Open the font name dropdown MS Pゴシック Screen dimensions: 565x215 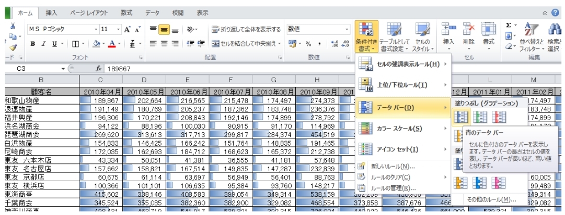pos(96,30)
